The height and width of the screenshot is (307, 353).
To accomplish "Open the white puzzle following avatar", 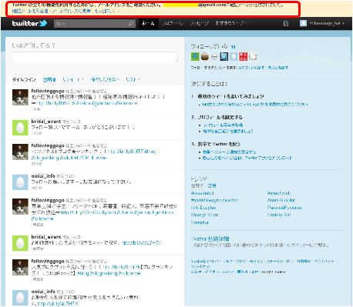I will pyautogui.click(x=253, y=56).
